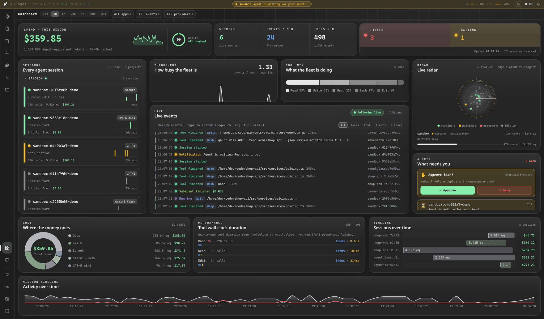Deny the kubectl delete Bash request

pos(504,190)
